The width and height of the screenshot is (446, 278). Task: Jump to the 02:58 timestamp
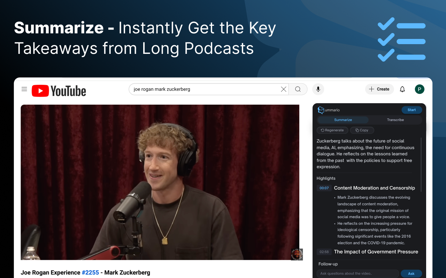(324, 252)
